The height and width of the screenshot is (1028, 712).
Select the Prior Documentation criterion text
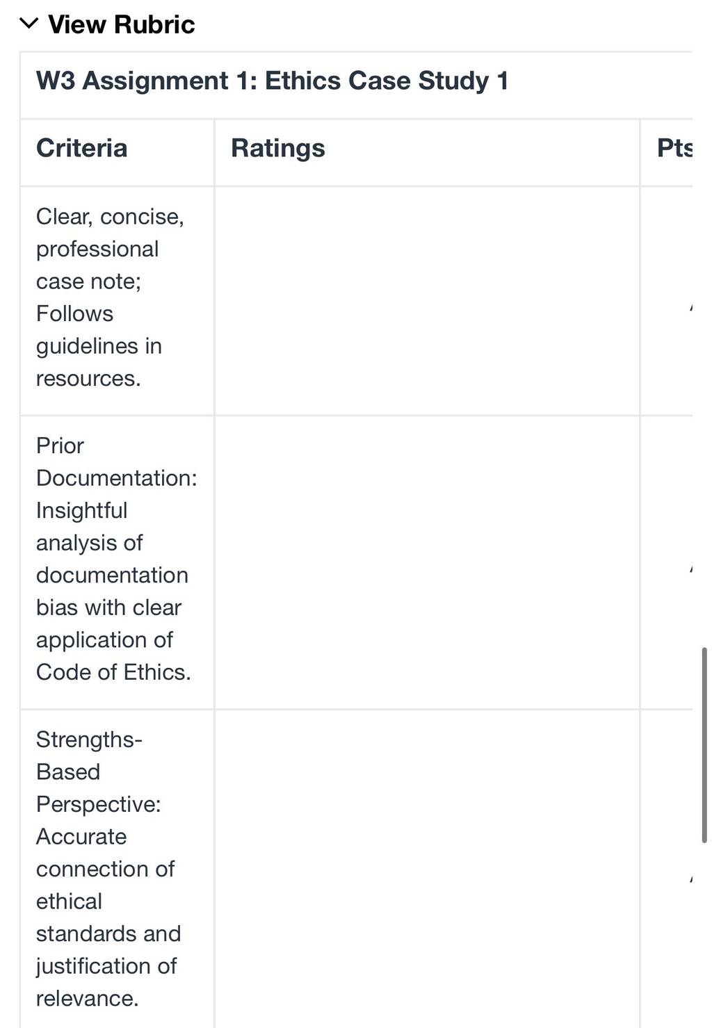coord(116,559)
